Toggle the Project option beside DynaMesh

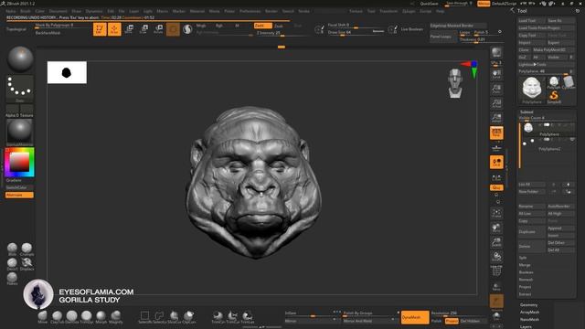tap(452, 321)
